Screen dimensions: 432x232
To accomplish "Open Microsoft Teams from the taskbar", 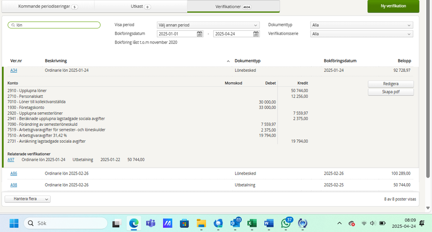I will point(150,223).
